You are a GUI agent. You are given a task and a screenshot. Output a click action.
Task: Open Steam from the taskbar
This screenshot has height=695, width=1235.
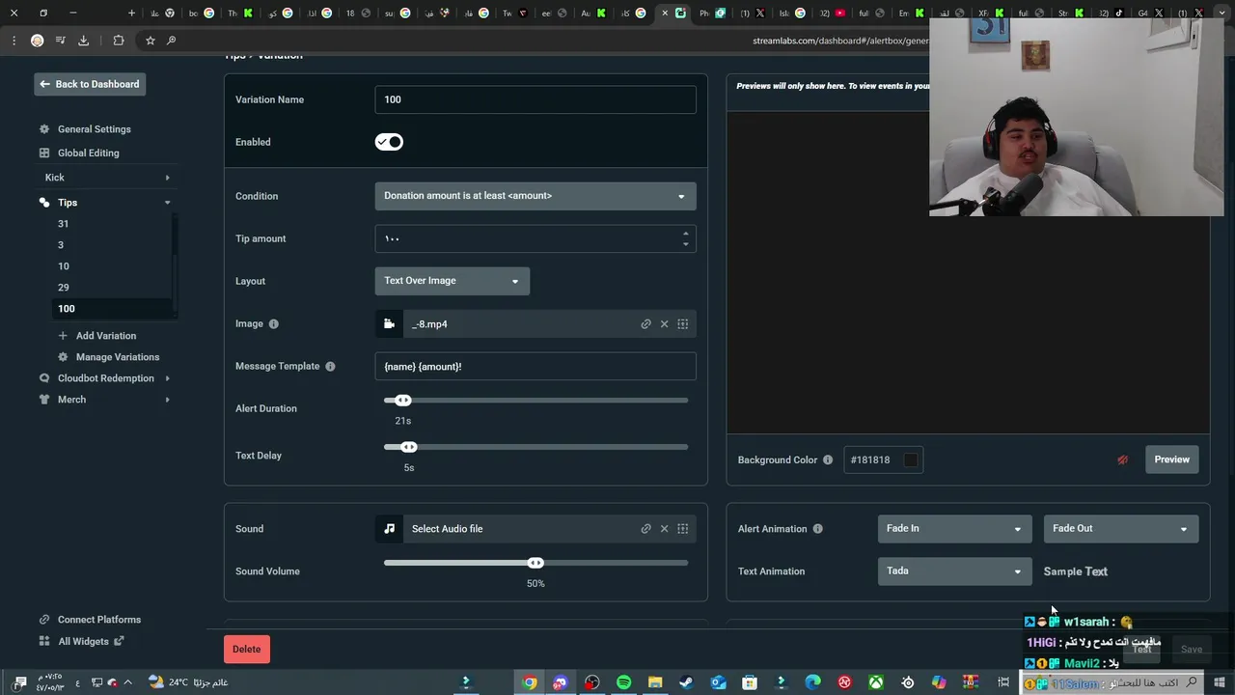(686, 682)
